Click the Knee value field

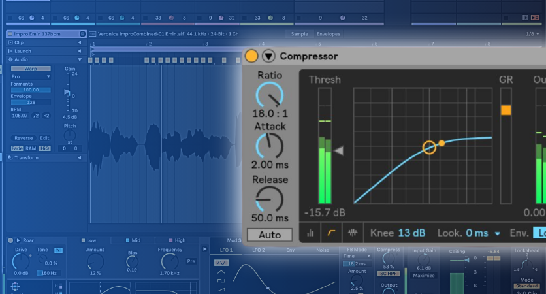pos(411,233)
